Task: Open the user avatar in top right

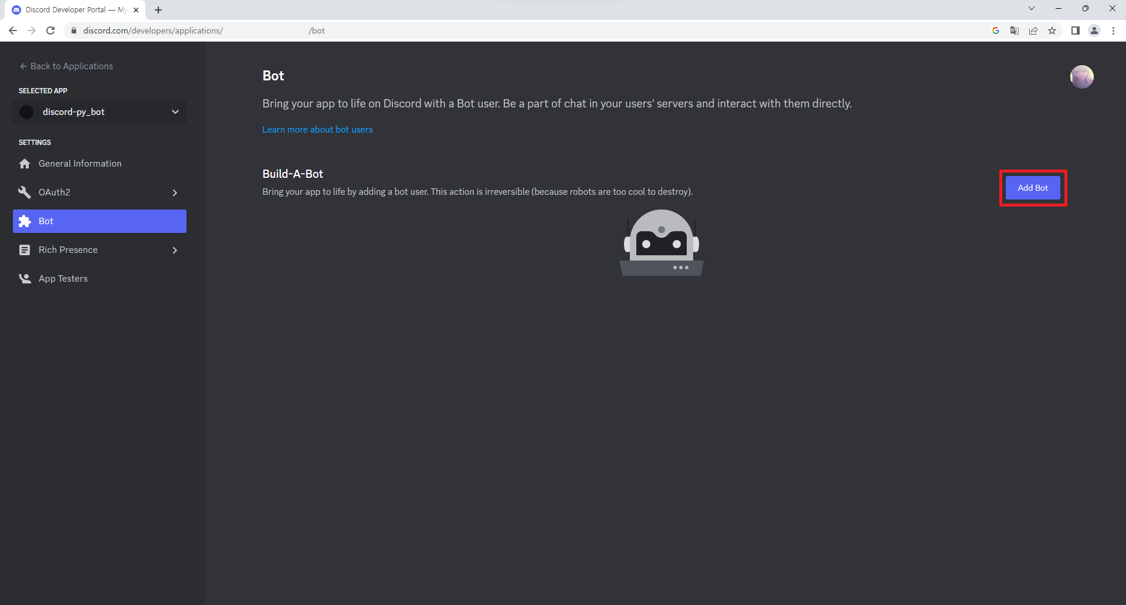Action: click(x=1081, y=77)
